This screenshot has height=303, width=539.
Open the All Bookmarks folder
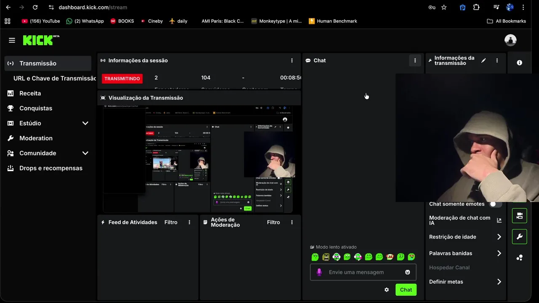click(507, 21)
